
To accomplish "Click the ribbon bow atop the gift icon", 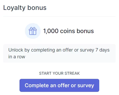I will click(x=33, y=28).
